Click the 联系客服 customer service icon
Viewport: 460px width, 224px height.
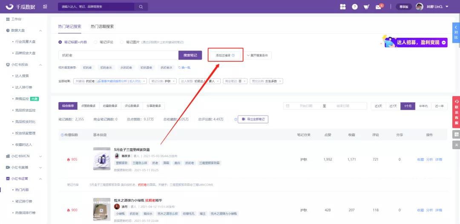(456, 112)
